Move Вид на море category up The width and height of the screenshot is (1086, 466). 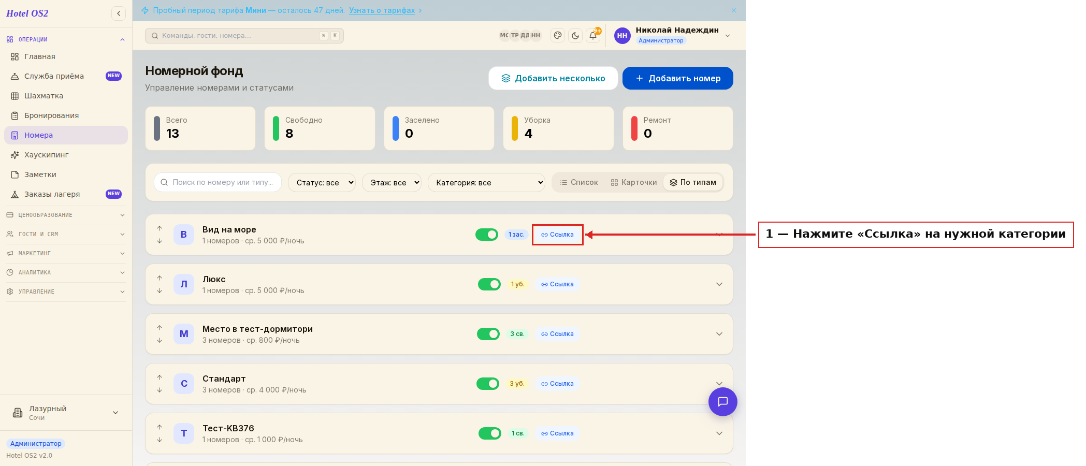tap(160, 228)
